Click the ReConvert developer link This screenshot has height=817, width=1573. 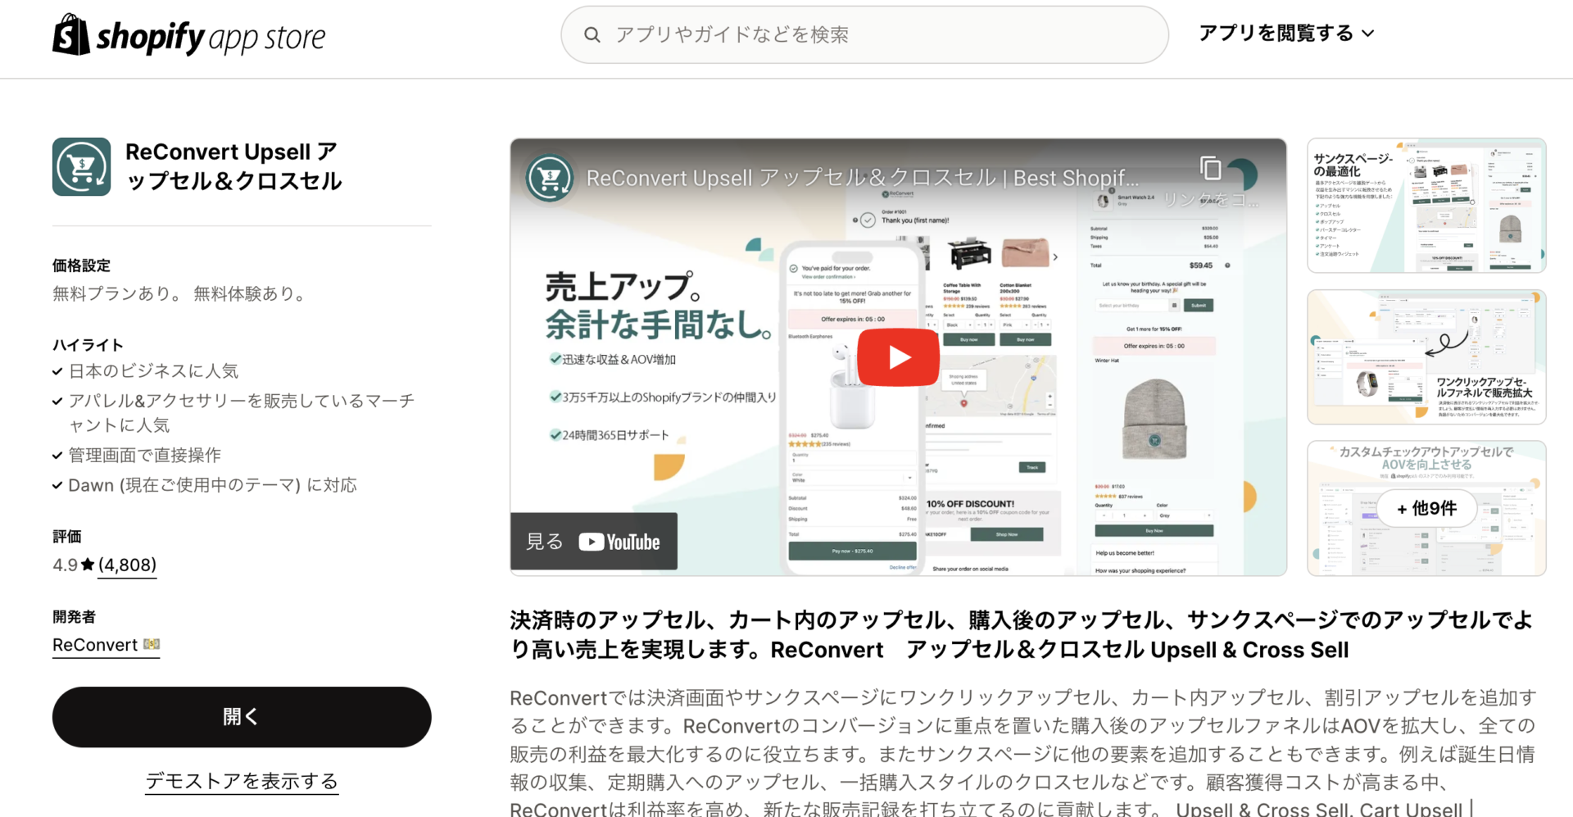point(93,645)
